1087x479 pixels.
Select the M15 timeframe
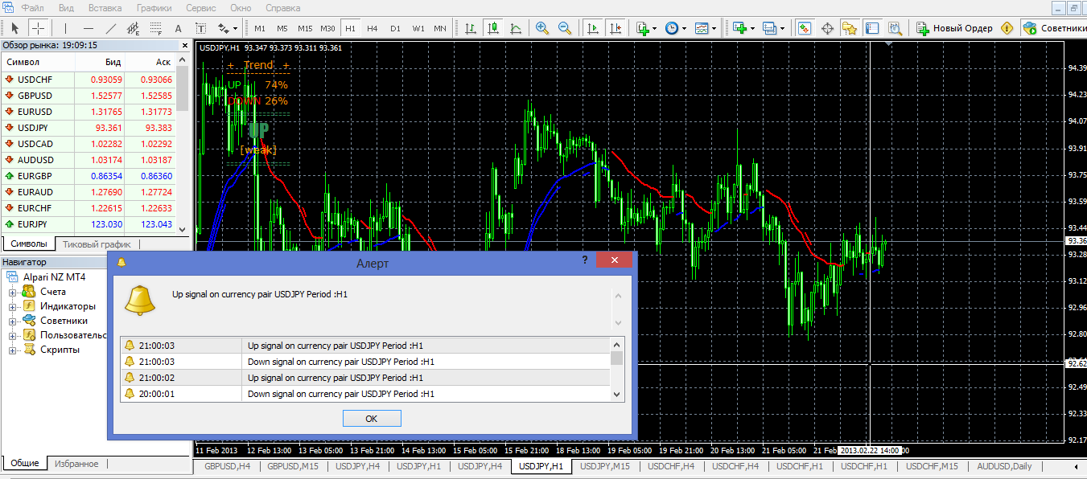coord(305,28)
